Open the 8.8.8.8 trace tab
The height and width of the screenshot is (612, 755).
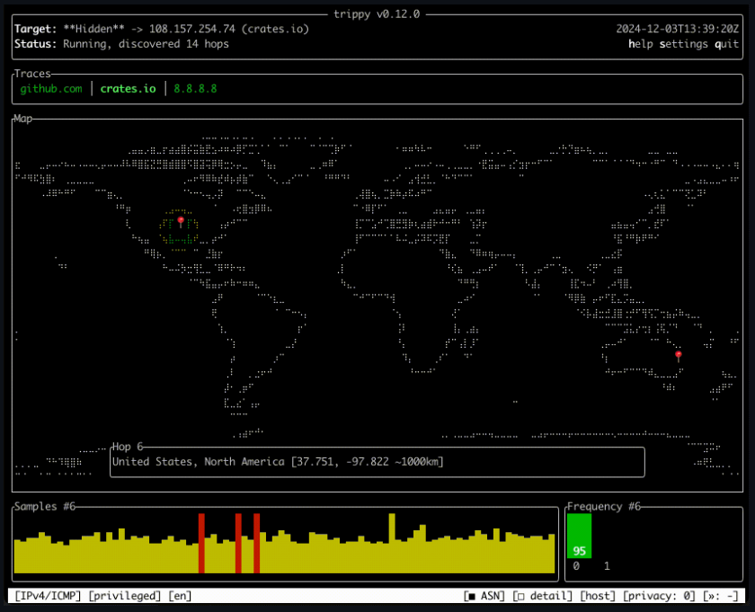tap(195, 88)
